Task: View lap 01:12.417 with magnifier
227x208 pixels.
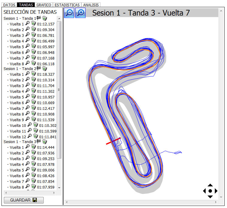Action: 28,108
